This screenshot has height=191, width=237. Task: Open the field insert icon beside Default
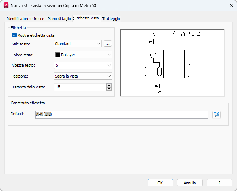tap(217, 115)
